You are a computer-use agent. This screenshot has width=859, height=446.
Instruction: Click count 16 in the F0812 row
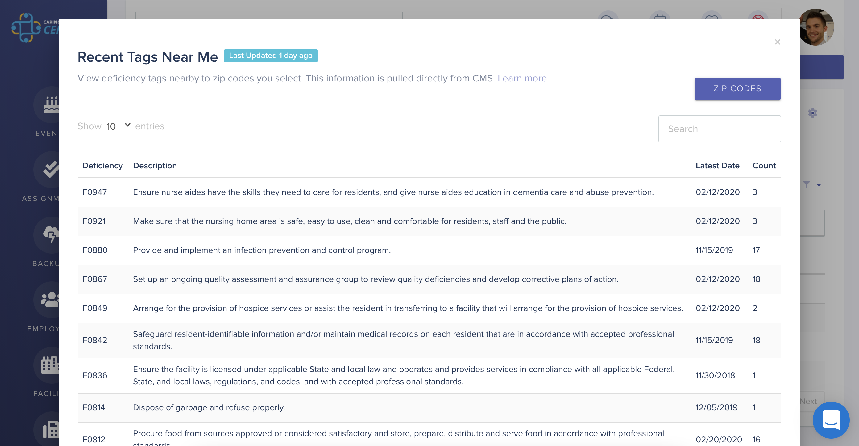756,440
